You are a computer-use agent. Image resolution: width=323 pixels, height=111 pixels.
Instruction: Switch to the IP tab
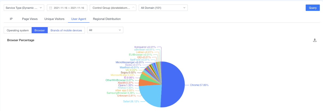pos(11,19)
